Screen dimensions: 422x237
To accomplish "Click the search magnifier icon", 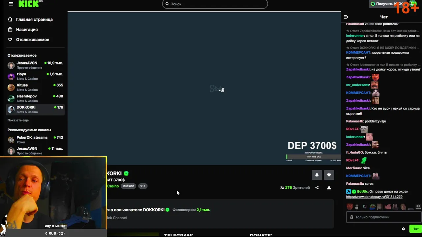I will pyautogui.click(x=167, y=4).
